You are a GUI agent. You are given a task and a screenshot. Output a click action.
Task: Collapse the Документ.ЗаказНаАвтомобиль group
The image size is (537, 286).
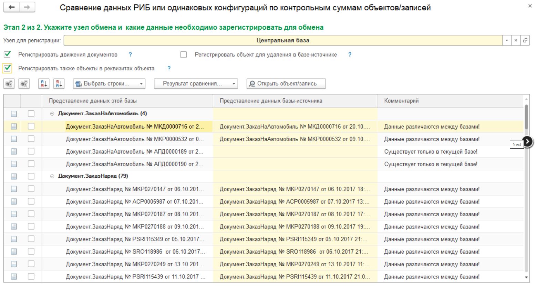coord(52,114)
